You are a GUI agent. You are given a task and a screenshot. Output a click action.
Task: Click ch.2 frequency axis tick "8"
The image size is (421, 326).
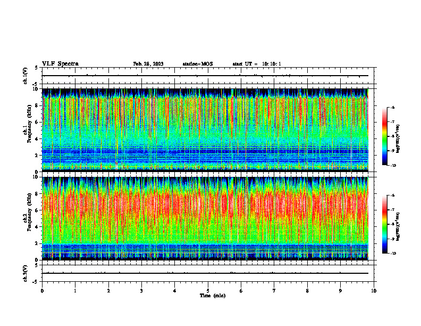37,194
